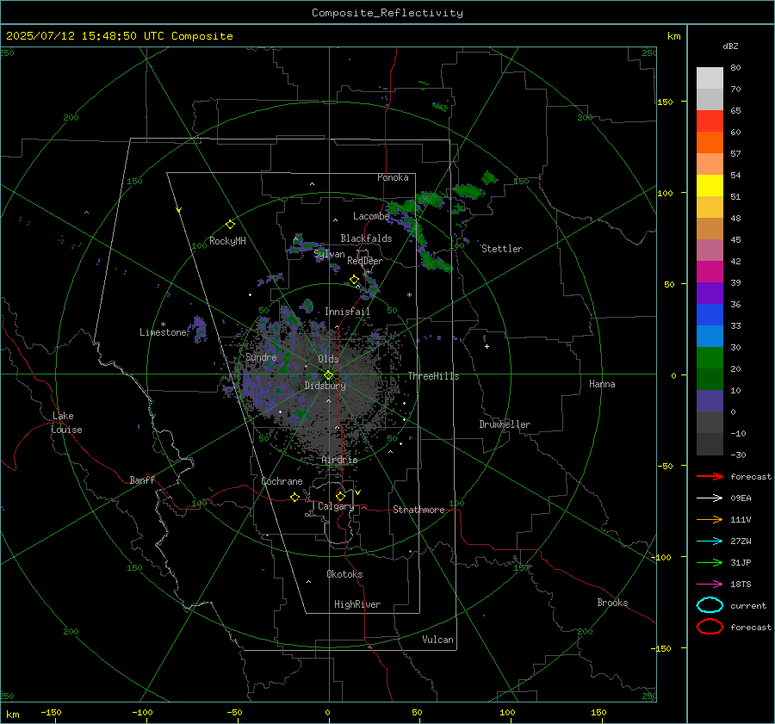The width and height of the screenshot is (775, 724).
Task: Click the yellow diamond marker below Cochrane
Action: tap(295, 497)
